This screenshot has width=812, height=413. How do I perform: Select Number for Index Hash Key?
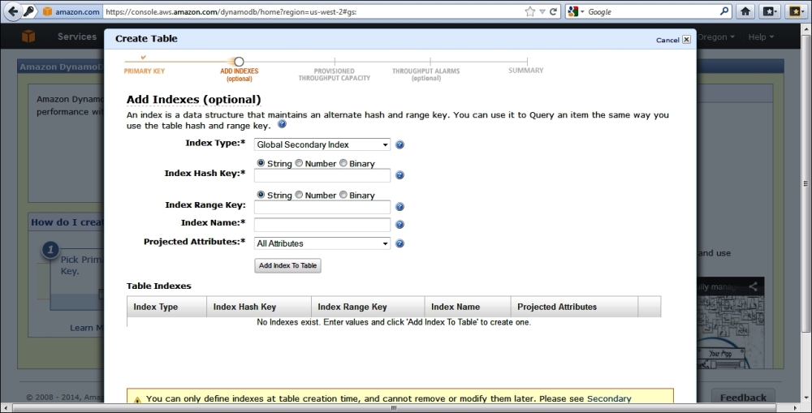pyautogui.click(x=299, y=163)
